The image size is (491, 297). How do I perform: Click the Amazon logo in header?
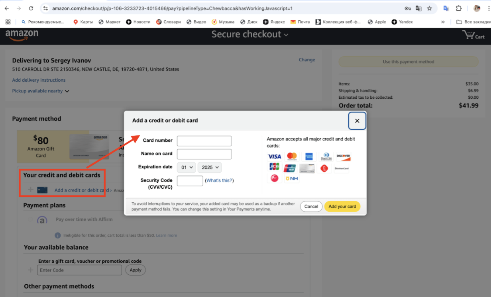tap(22, 35)
